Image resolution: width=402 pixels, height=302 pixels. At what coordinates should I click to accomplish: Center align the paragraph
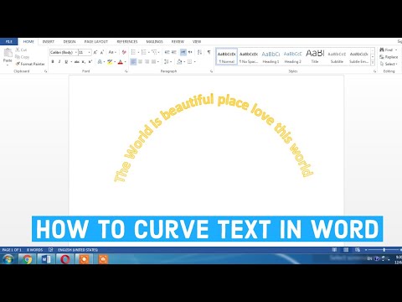point(140,62)
